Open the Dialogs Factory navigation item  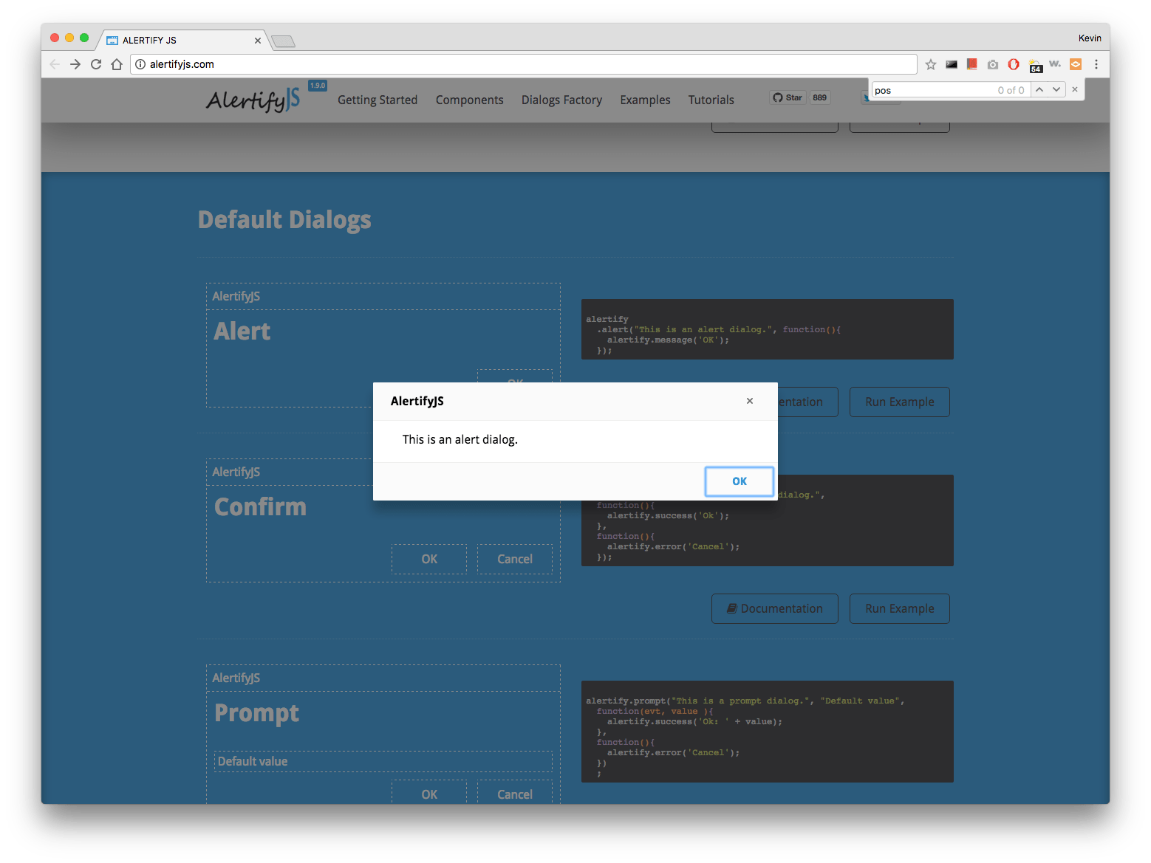point(561,100)
